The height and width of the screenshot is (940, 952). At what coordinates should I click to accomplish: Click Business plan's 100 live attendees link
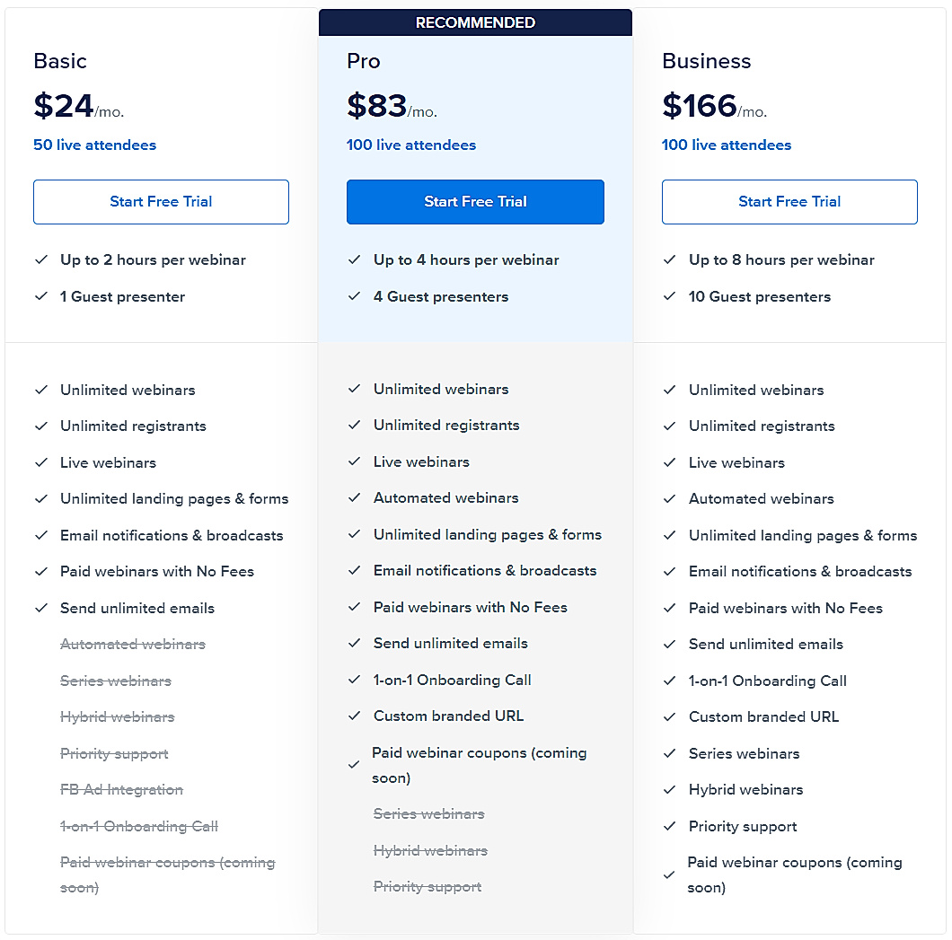coord(727,145)
